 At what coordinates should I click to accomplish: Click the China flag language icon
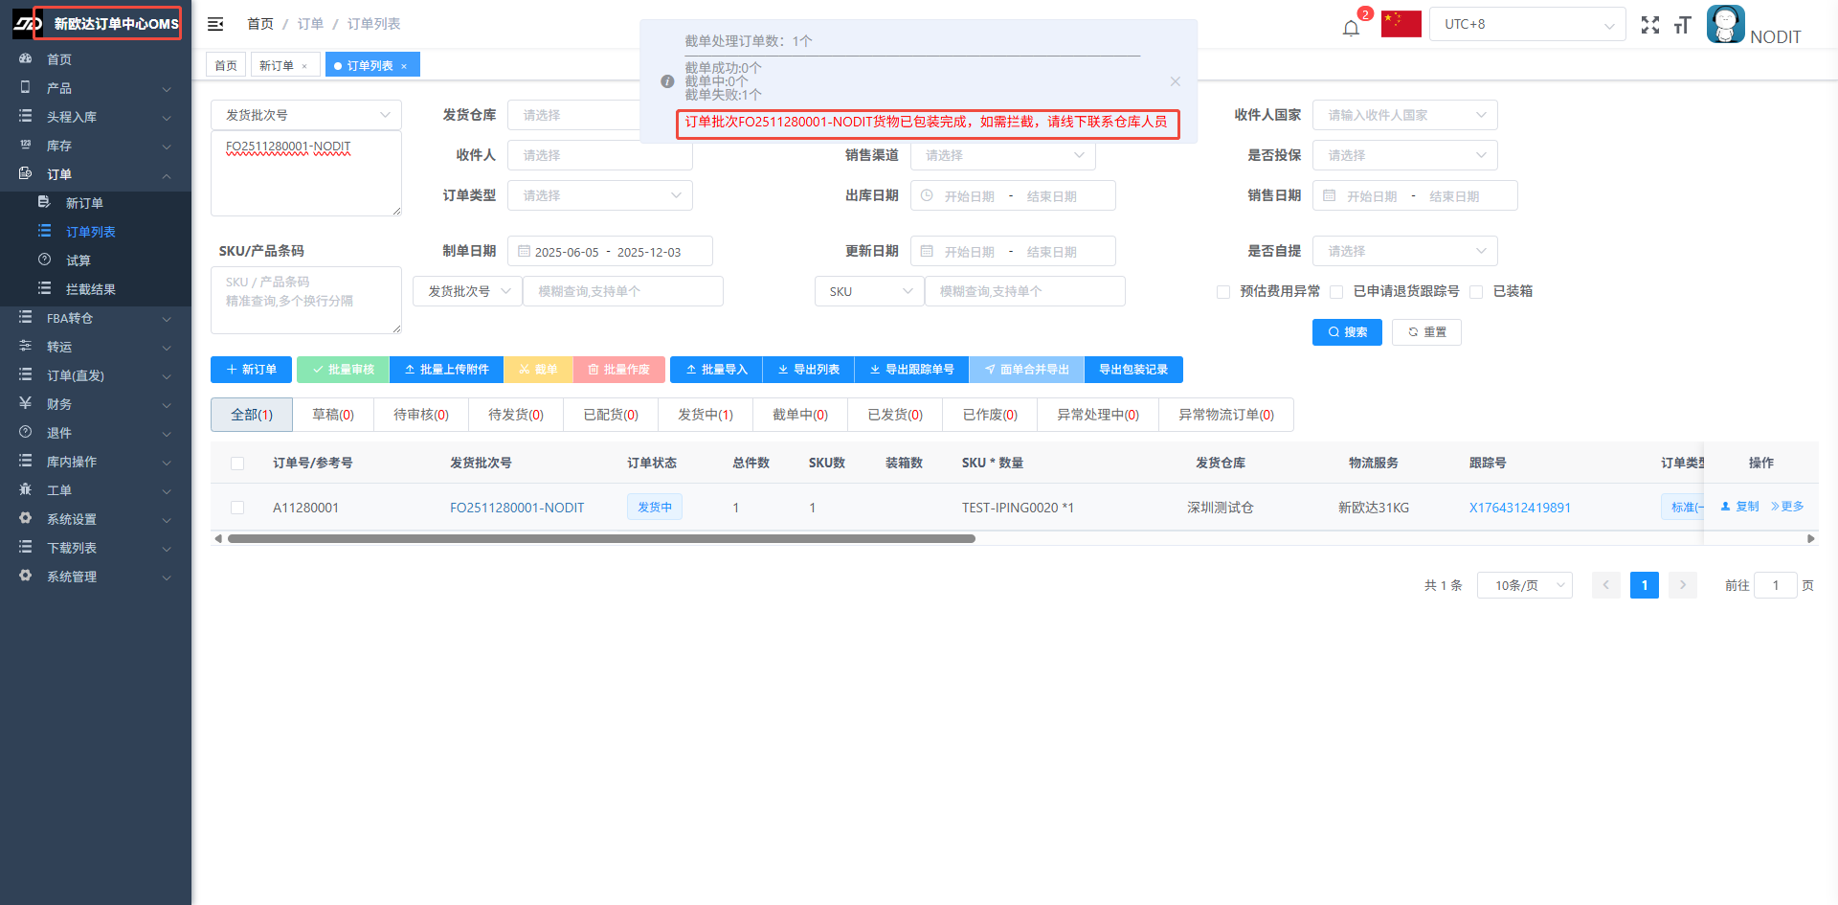[1401, 24]
